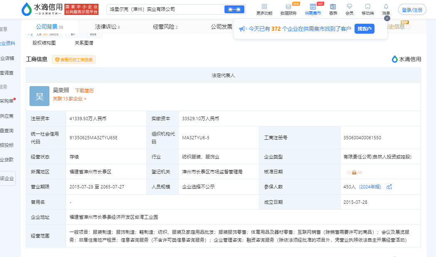Viewport: 436px width, 257px height.
Task: Open the 经营风险 tab
Action: point(165,27)
